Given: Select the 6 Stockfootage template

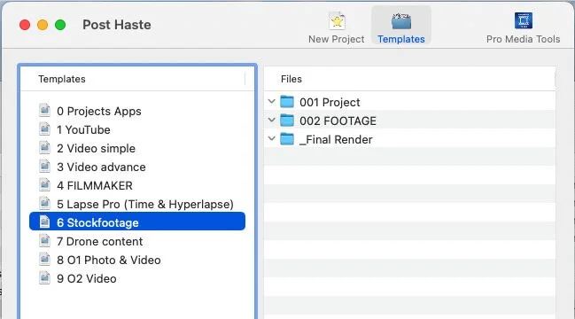Looking at the screenshot, I should tap(137, 222).
